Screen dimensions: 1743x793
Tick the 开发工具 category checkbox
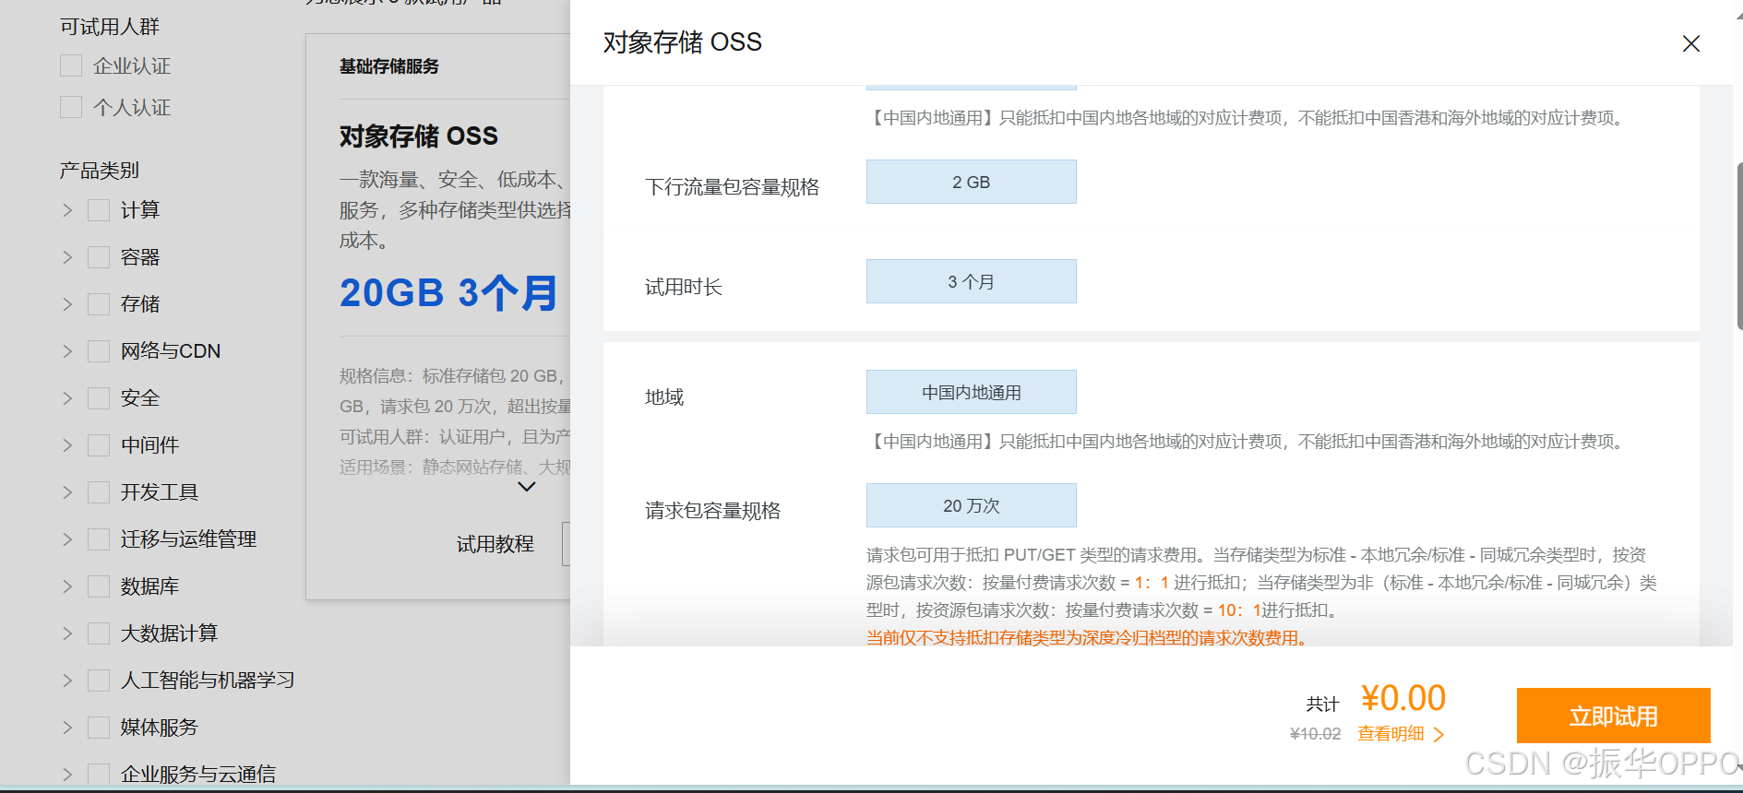pyautogui.click(x=99, y=492)
